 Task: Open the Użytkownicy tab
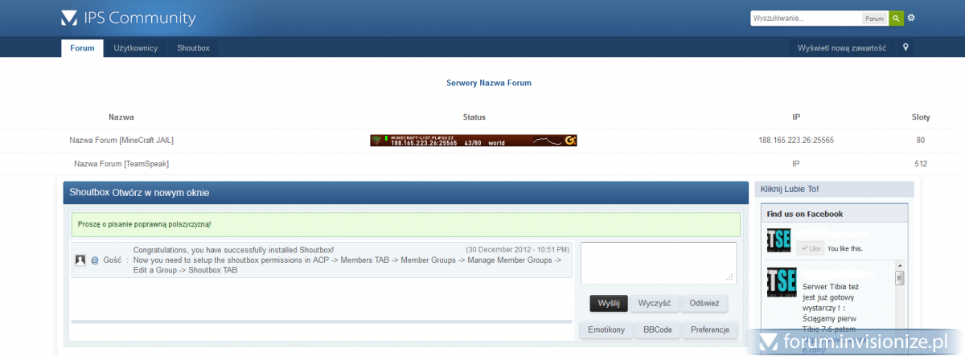pos(135,48)
